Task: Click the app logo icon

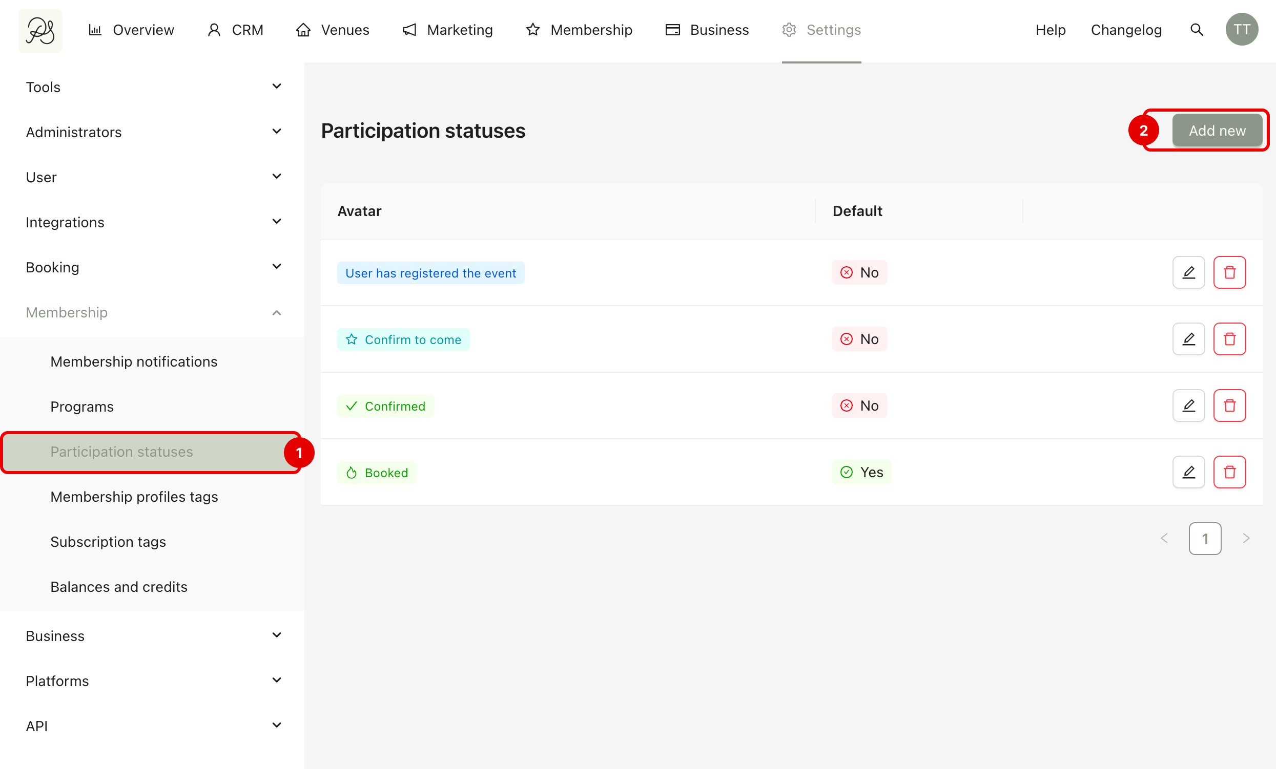Action: (40, 31)
